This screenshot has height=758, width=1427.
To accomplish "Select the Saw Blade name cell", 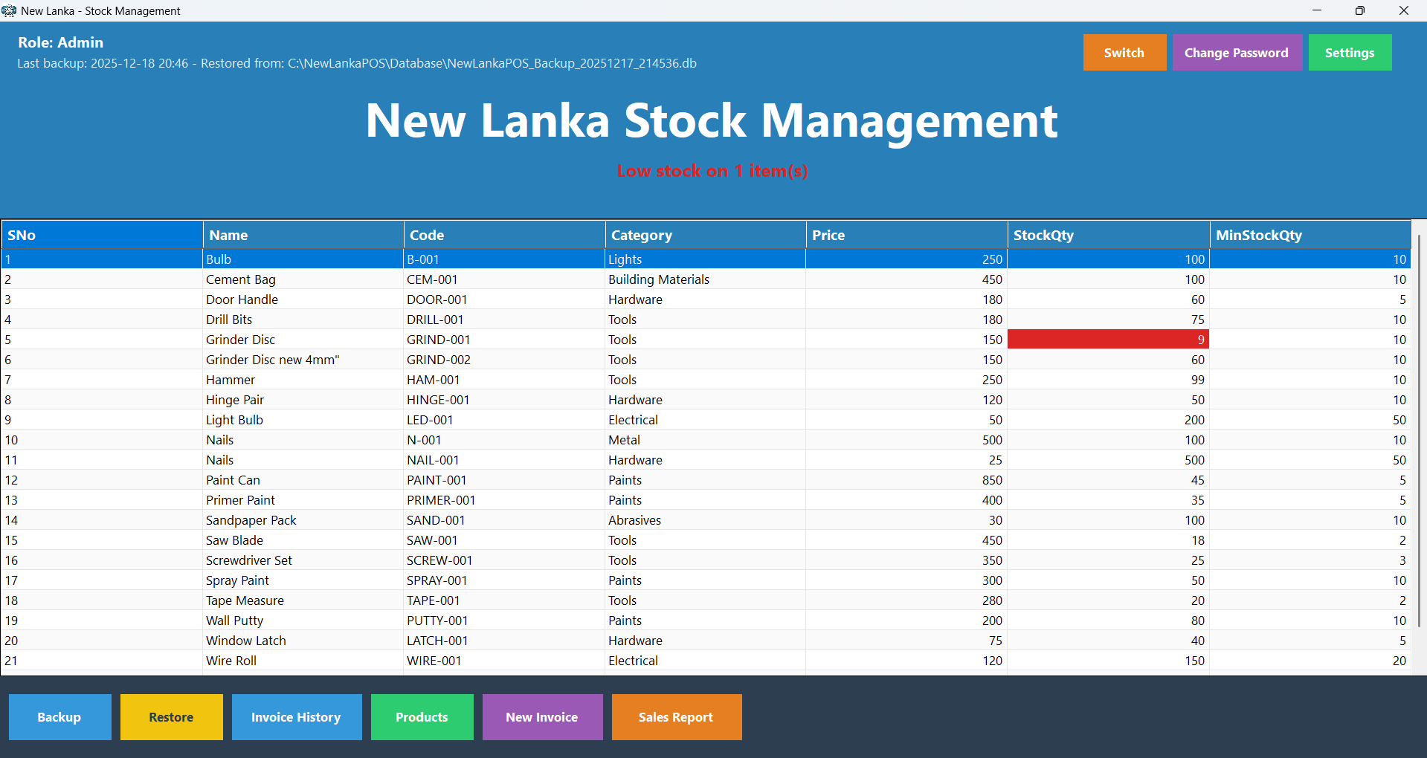I will coord(303,540).
